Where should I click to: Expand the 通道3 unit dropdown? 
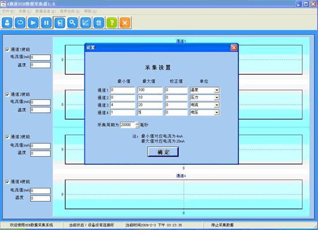pos(217,105)
